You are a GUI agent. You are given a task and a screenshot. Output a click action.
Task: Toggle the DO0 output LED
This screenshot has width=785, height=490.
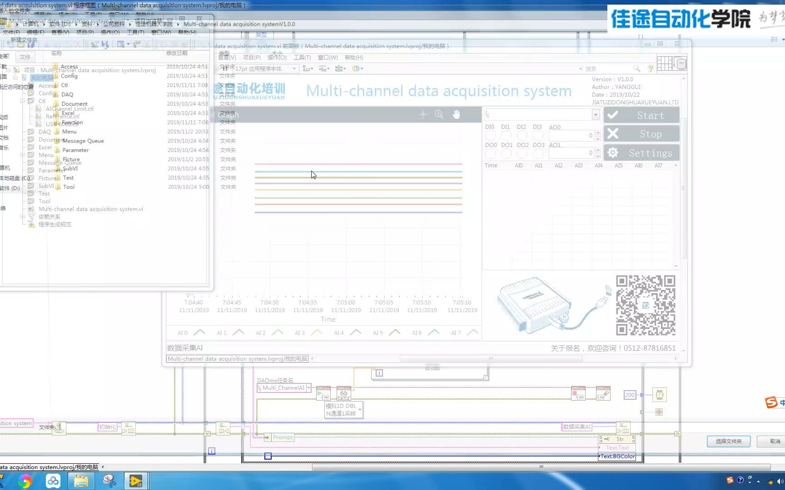491,153
